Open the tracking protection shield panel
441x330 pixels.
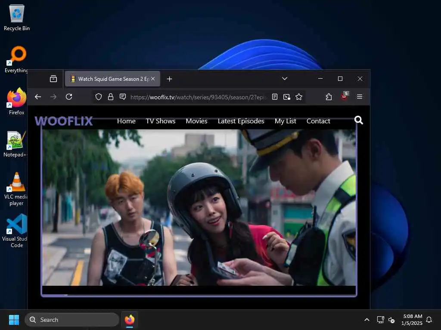coord(99,97)
